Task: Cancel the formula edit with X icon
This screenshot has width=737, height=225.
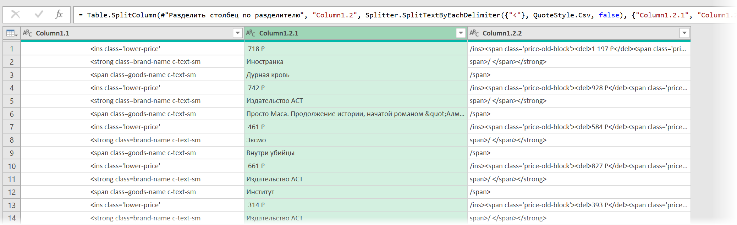Action: pos(16,15)
